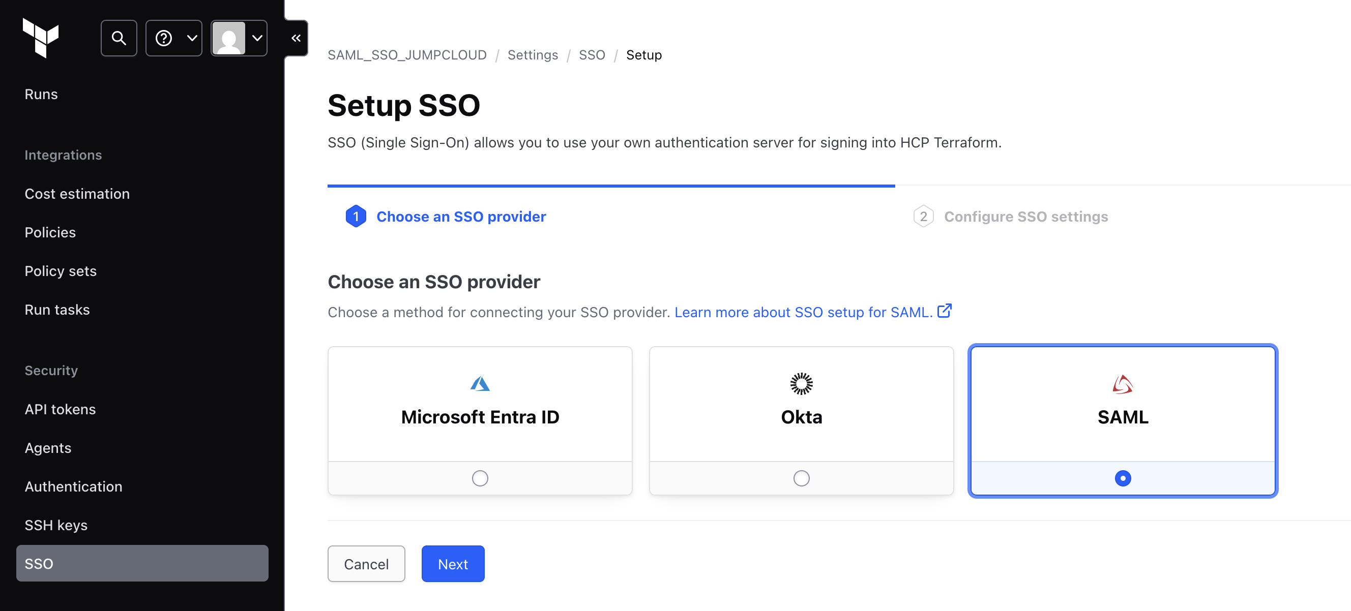This screenshot has width=1351, height=611.
Task: Click the Okta sunburst logo
Action: pos(801,384)
